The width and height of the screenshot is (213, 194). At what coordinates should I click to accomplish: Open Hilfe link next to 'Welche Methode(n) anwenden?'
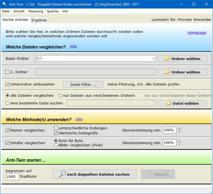(x=79, y=119)
